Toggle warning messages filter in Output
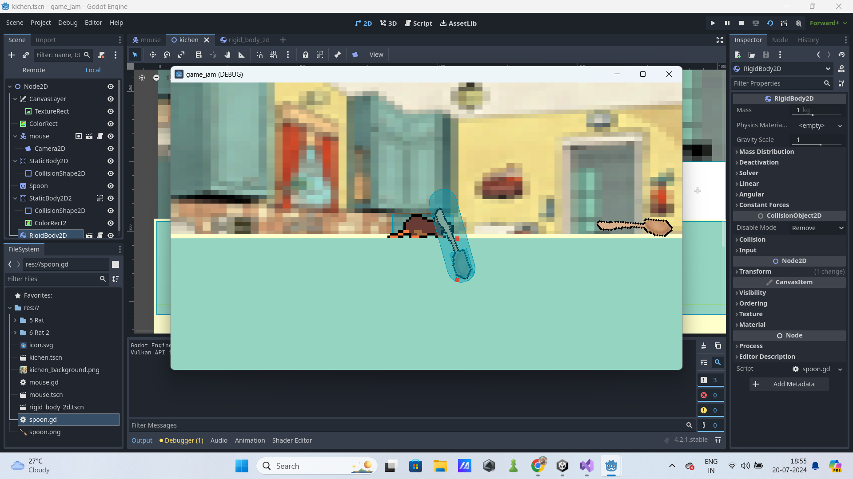 click(710, 410)
